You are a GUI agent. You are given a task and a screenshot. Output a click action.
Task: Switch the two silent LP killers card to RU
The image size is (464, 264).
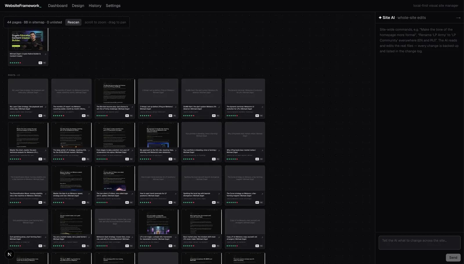(x=131, y=202)
